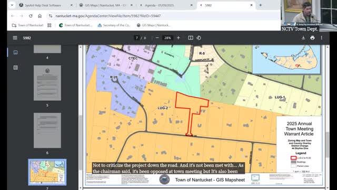The height and width of the screenshot is (190, 337).
Task: Click the Nantucket island inset map
Action: [x=286, y=59]
